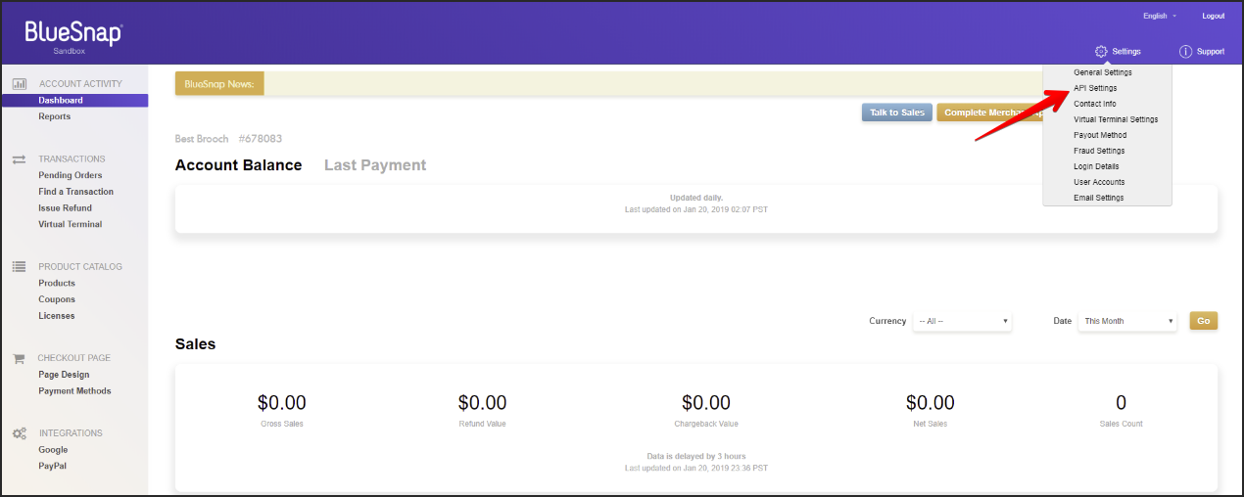Click the Support info icon

[x=1185, y=51]
